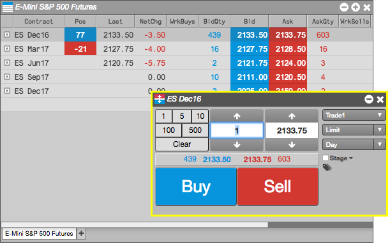This screenshot has width=390, height=244.
Task: Add a new tab with the plus button
Action: 81,233
